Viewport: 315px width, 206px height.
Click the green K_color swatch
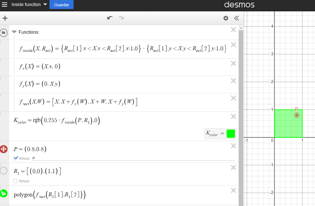pyautogui.click(x=231, y=134)
